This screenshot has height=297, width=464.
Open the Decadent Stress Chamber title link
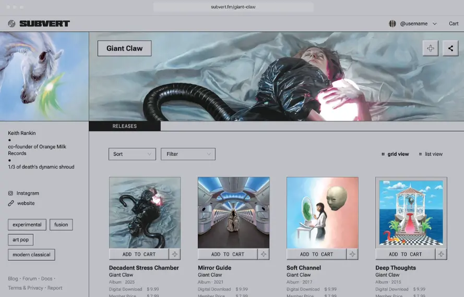144,268
